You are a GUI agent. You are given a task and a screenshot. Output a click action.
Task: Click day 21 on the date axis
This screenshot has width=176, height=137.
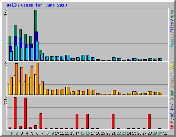click(x=113, y=133)
